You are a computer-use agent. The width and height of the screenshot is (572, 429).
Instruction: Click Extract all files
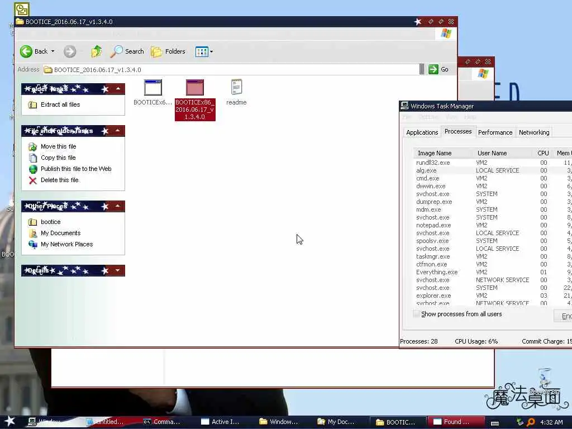[x=60, y=104]
